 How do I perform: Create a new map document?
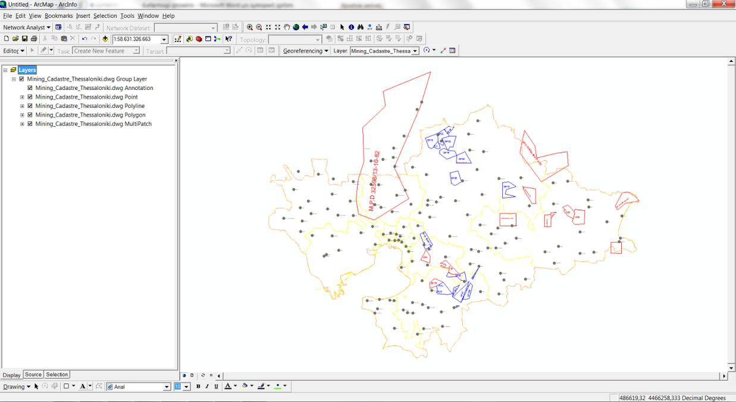[x=7, y=39]
